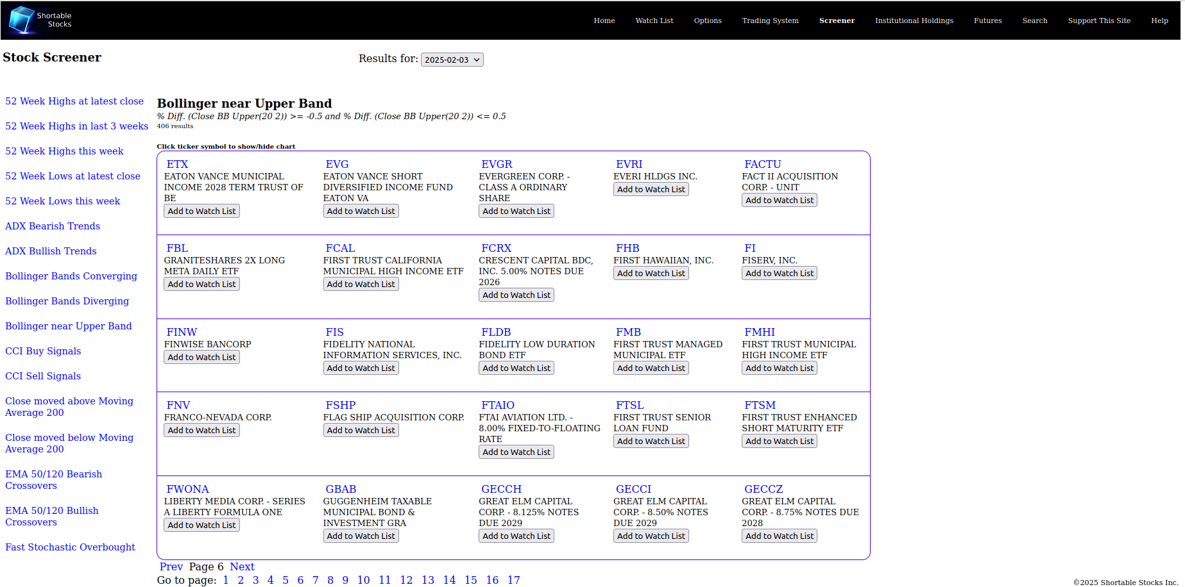This screenshot has width=1185, height=587.
Task: Add FTSM to Watch List
Action: 780,441
